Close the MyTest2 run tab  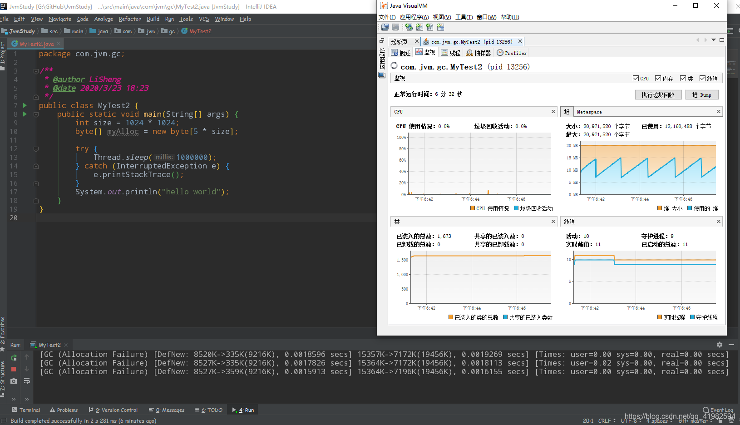pyautogui.click(x=66, y=345)
